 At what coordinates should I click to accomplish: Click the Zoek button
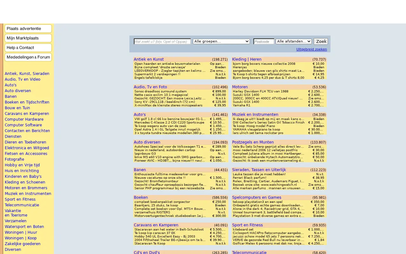[x=321, y=41]
